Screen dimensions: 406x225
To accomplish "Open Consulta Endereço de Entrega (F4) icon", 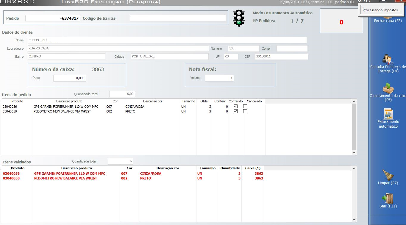I will point(388,59).
